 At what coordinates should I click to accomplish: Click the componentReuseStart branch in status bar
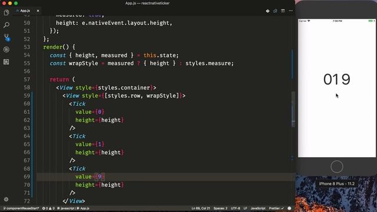pyautogui.click(x=21, y=208)
